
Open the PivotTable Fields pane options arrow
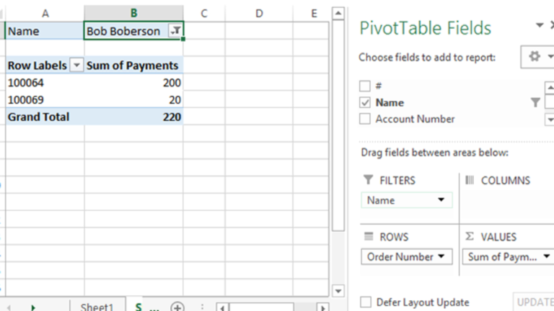pos(540,26)
